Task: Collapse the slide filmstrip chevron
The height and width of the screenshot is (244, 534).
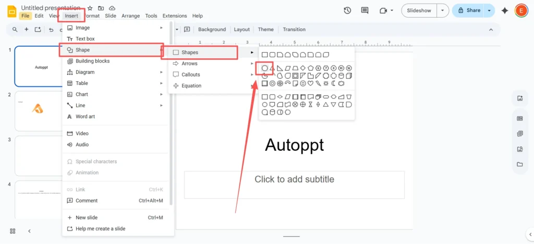Action: tap(29, 231)
